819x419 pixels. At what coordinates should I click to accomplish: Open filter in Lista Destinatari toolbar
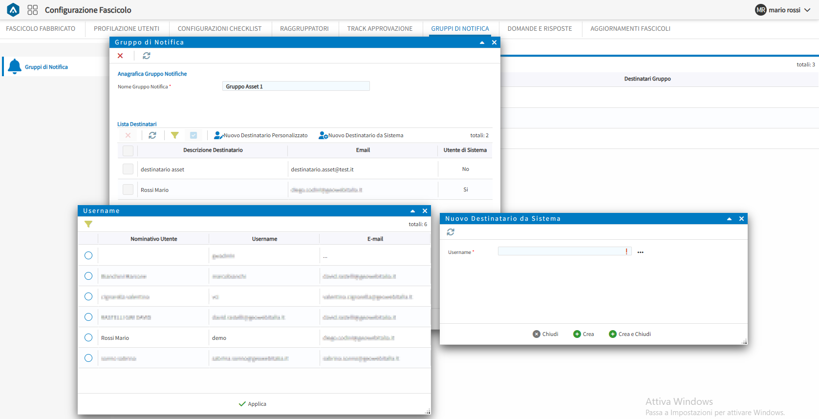point(174,135)
